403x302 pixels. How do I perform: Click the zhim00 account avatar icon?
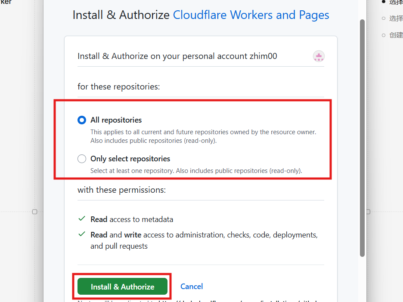point(319,56)
